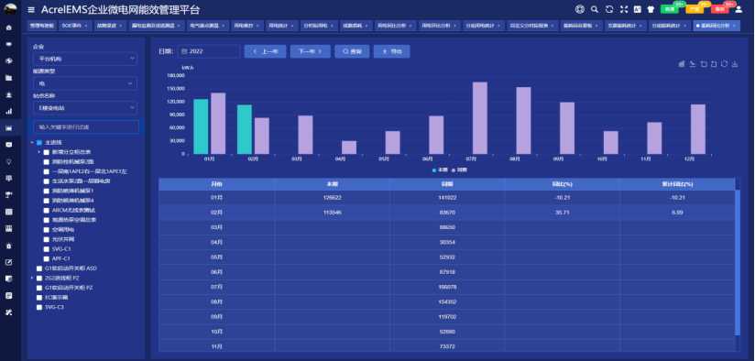Open the energy type dropdown showing 电
This screenshot has width=755, height=361.
tap(84, 83)
